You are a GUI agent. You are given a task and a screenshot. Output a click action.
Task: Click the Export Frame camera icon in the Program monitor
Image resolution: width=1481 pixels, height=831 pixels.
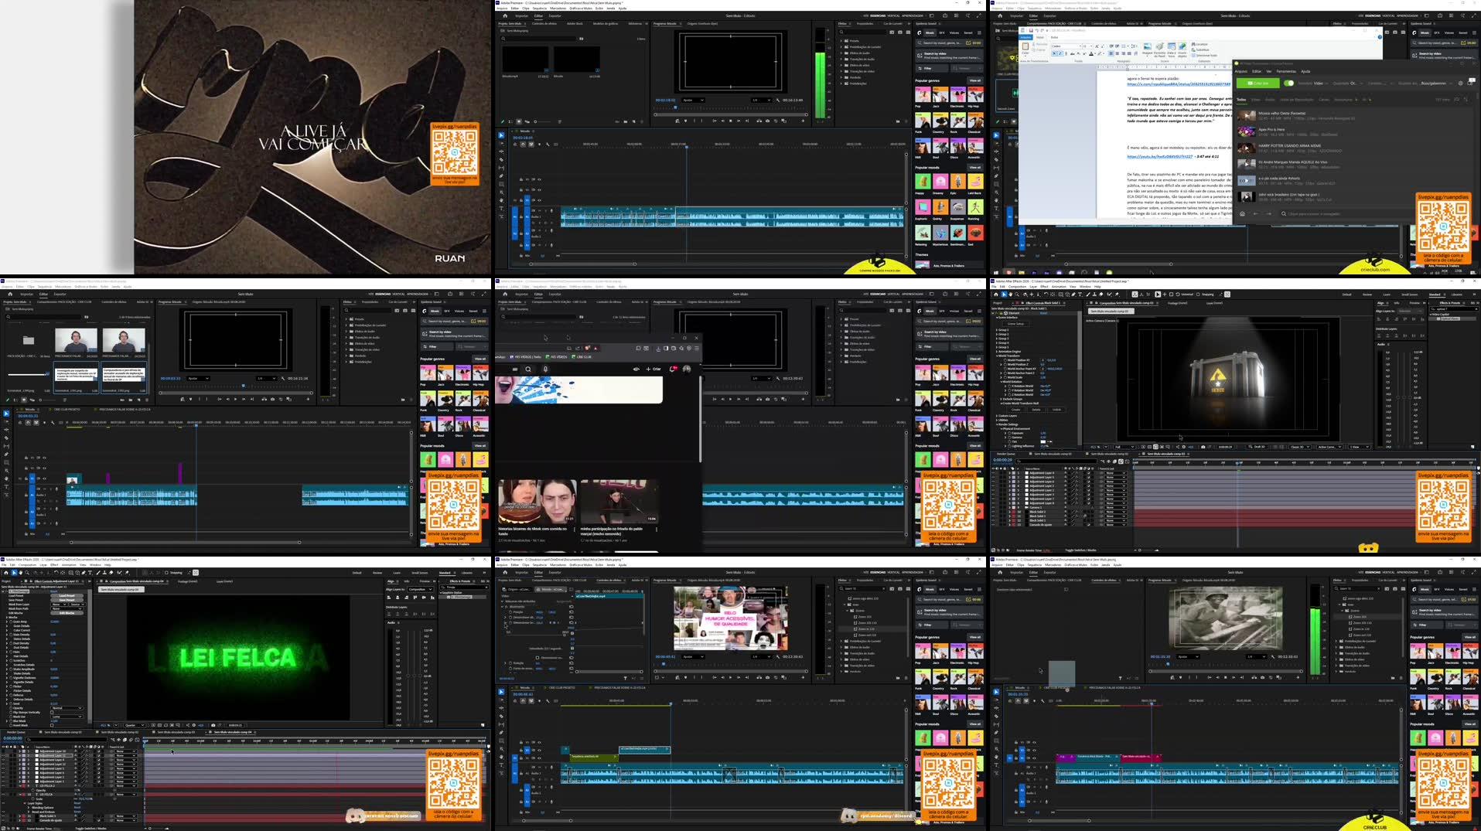768,121
